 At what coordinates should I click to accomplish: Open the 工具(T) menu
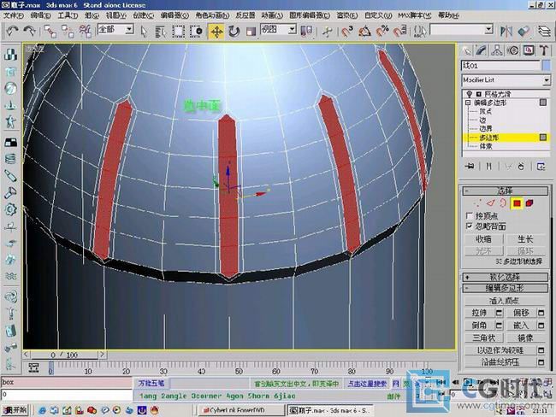click(68, 15)
